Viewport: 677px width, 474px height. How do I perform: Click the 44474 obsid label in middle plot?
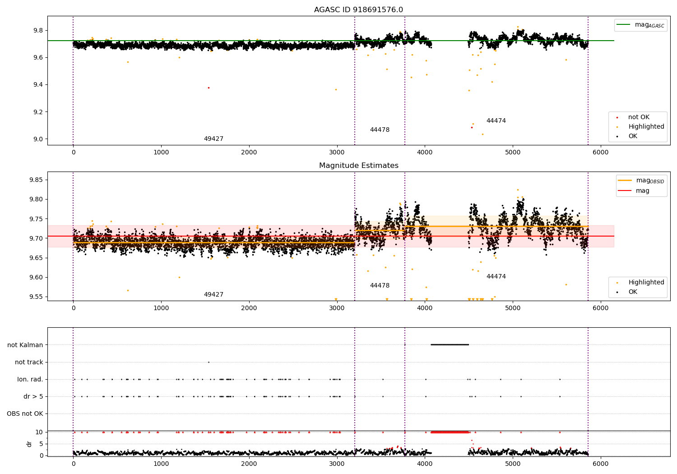click(496, 277)
